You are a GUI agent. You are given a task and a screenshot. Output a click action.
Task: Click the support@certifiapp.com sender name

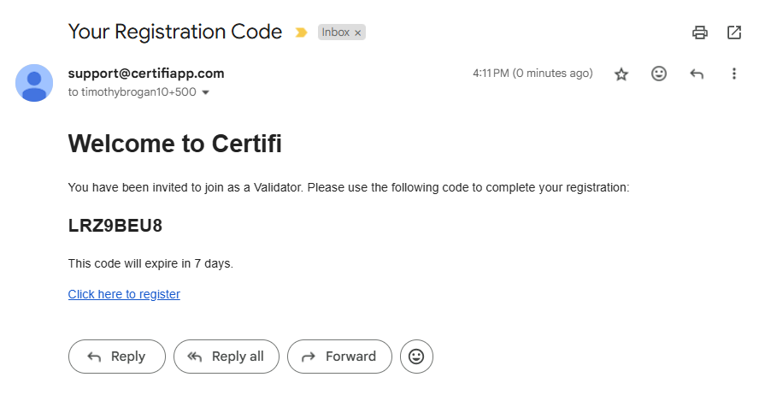146,74
